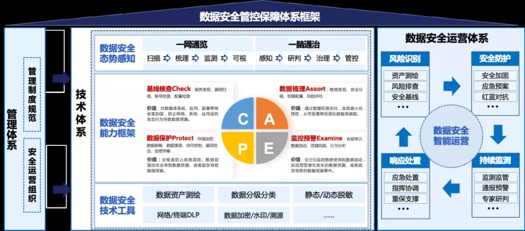The width and height of the screenshot is (525, 231).
Task: Open the 一网通览 section header
Action: (192, 45)
